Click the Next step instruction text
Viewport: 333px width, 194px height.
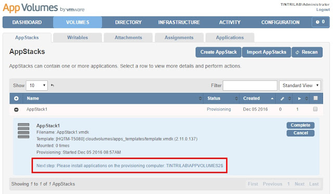(x=130, y=165)
